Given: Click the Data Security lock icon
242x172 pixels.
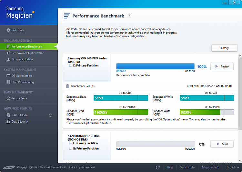Looking at the screenshot, I should click(8, 122).
